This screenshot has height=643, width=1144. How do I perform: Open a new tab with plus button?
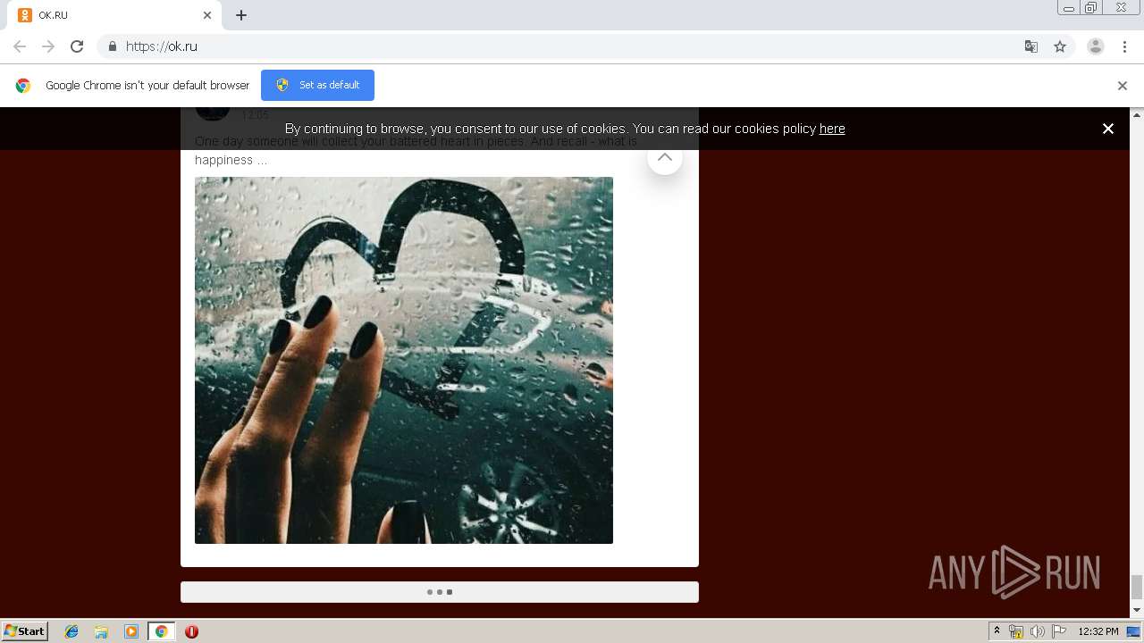[241, 15]
